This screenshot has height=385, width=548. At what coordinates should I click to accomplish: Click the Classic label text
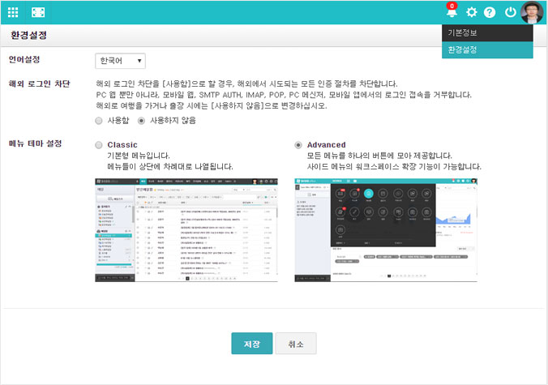122,144
